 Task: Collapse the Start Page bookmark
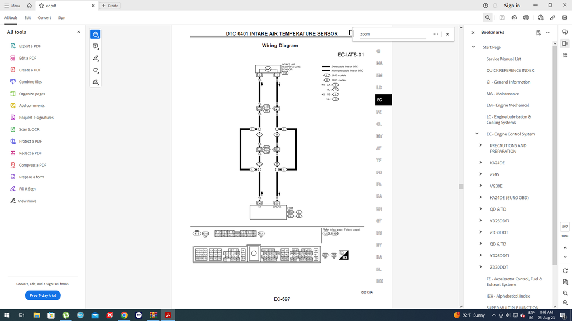click(474, 47)
